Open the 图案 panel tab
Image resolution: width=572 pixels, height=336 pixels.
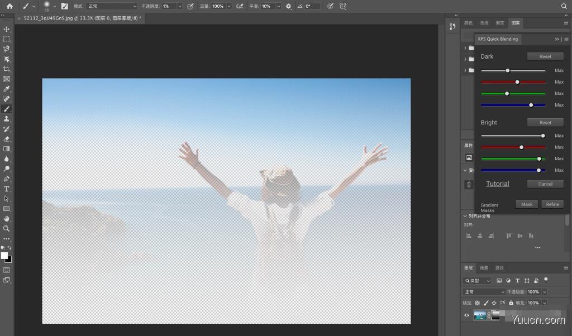(x=515, y=23)
